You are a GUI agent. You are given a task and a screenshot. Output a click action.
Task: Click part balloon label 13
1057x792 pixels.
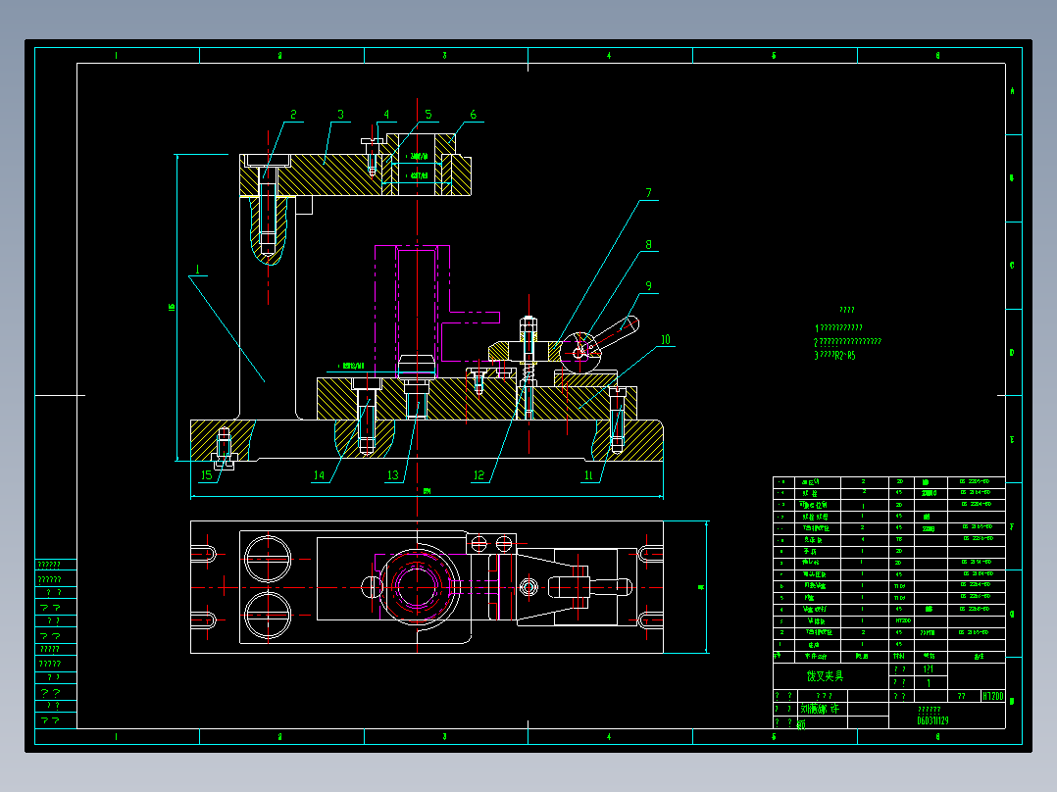393,475
